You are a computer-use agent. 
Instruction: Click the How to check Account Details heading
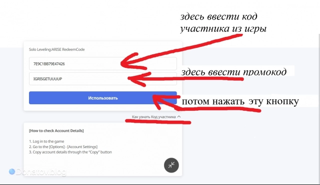(x=56, y=131)
